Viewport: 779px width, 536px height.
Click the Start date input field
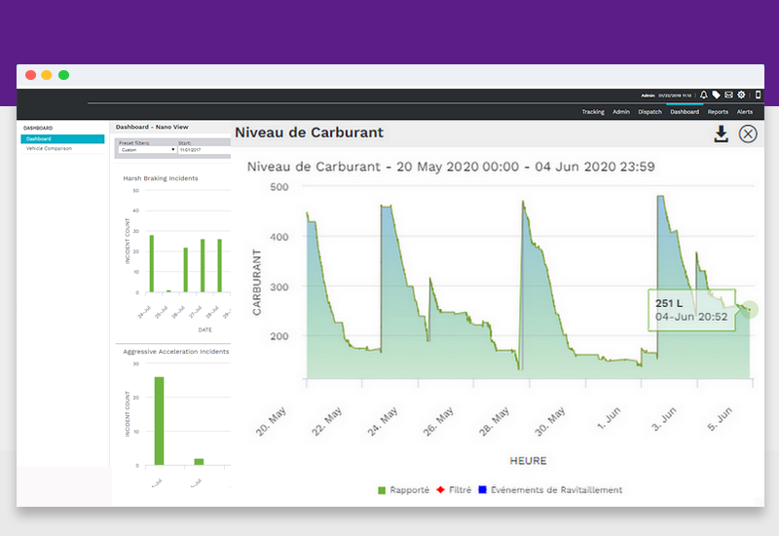pos(204,150)
